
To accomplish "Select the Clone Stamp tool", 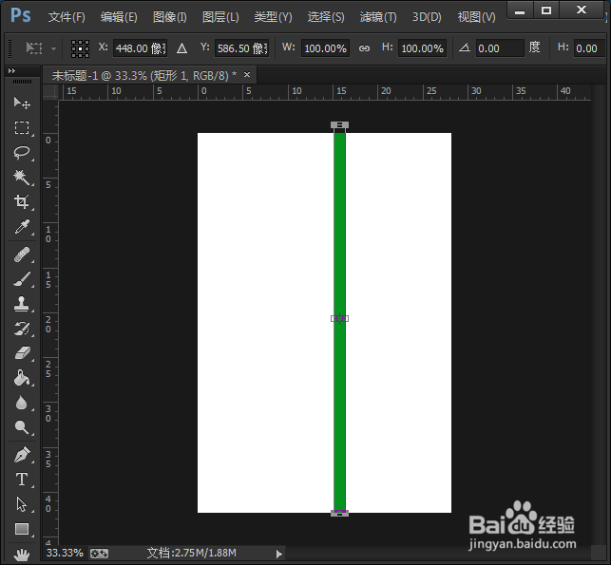I will (22, 304).
